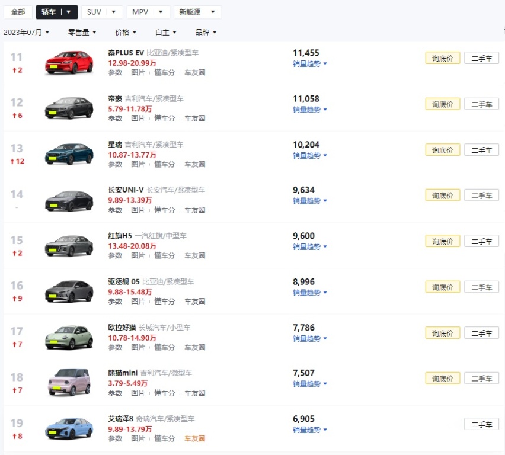Viewport: 505px width, 455px height.
Task: Click 询底价 button for 秦PLUS EV
Action: pyautogui.click(x=443, y=58)
